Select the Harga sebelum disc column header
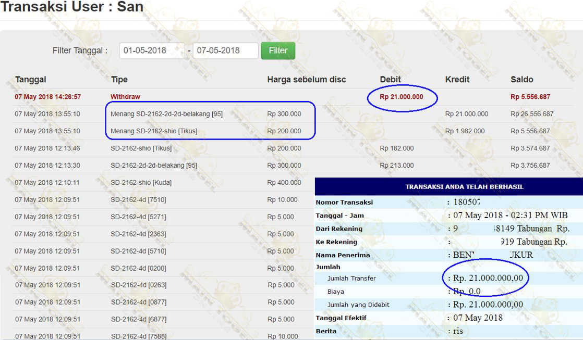The image size is (583, 340). coord(306,80)
